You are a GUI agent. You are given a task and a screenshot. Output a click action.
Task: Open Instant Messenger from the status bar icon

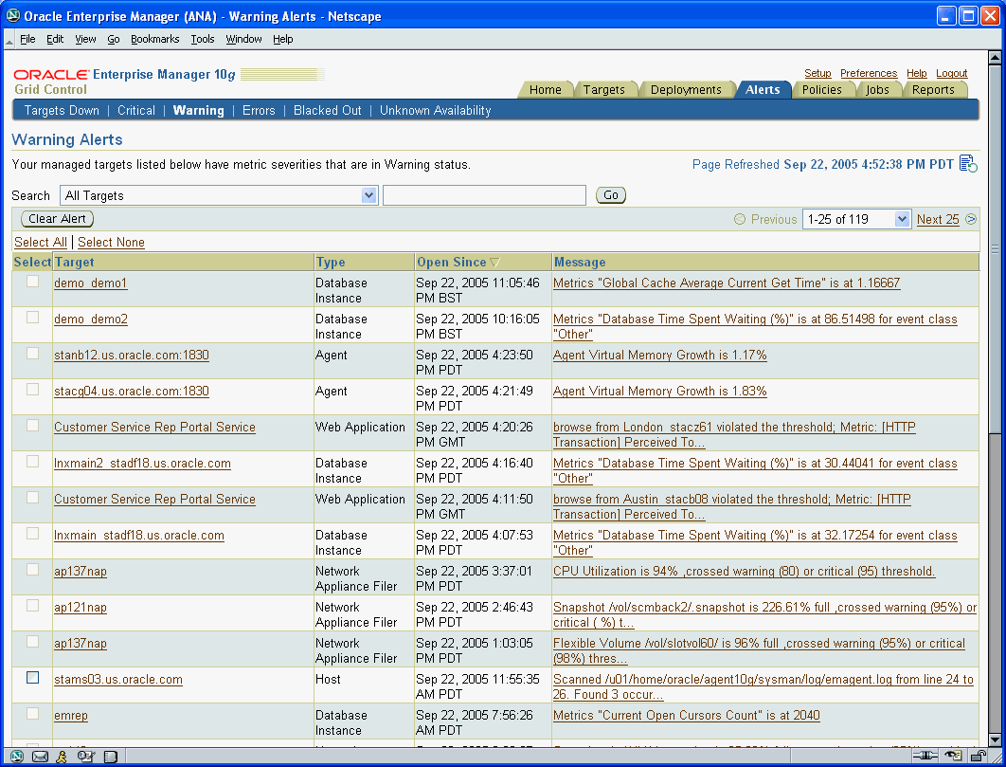tap(61, 756)
